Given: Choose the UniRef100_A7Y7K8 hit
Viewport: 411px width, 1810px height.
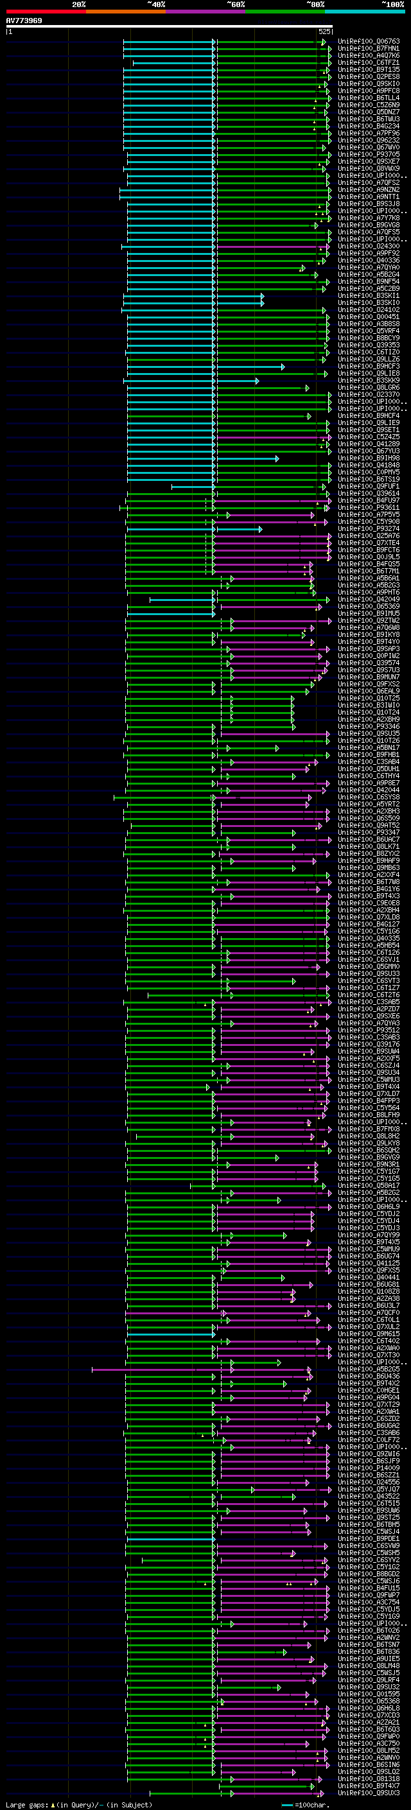Looking at the screenshot, I should pos(368,218).
